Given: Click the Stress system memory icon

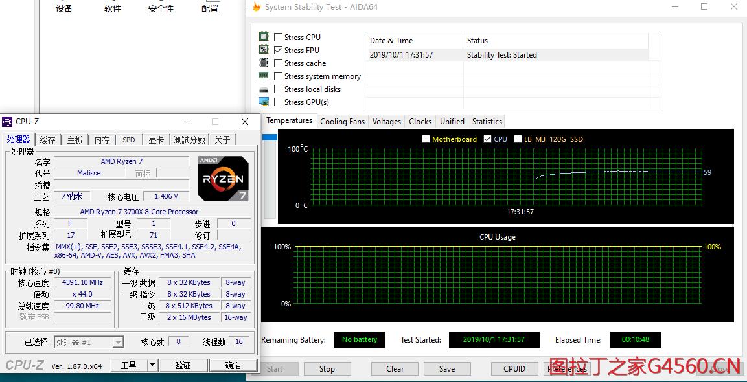Looking at the screenshot, I should 263,76.
